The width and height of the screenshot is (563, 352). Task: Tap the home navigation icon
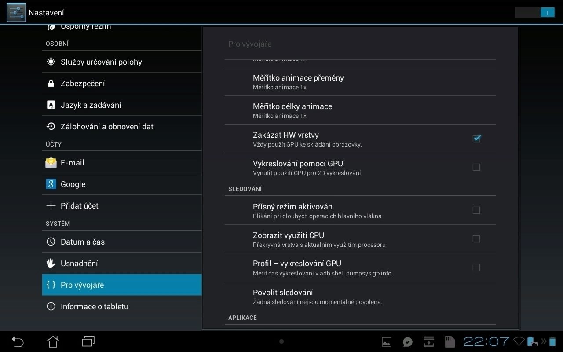pyautogui.click(x=53, y=341)
